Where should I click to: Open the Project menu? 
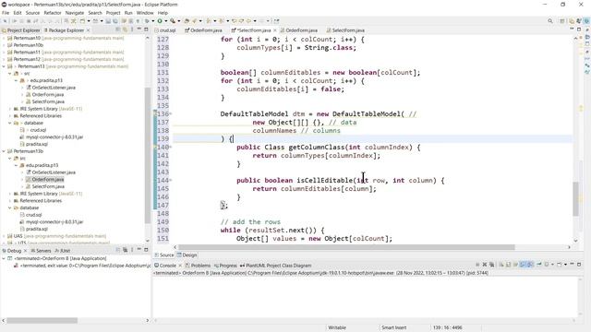(x=113, y=13)
